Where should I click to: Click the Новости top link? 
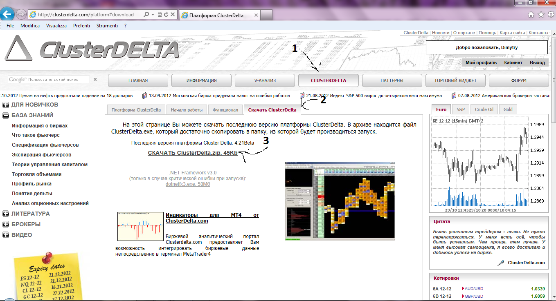click(x=441, y=33)
